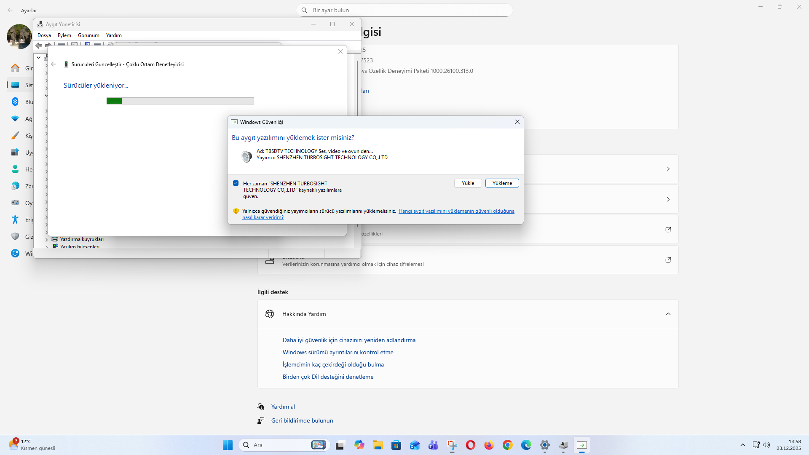Switch to Device Manager in taskbar

click(563, 445)
